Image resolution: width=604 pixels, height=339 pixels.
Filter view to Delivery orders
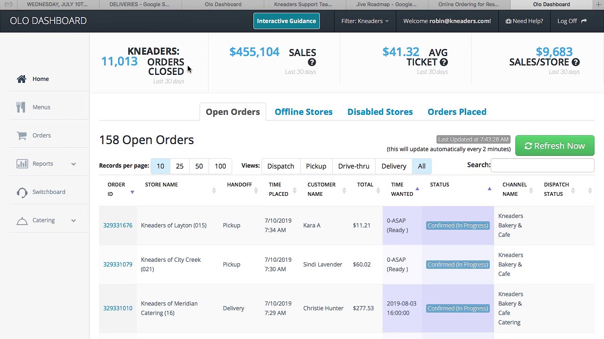pos(394,166)
